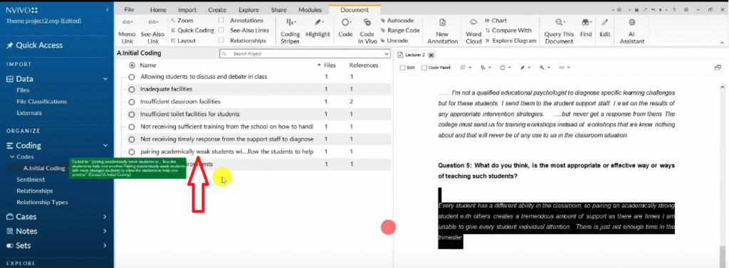Image resolution: width=729 pixels, height=268 pixels.
Task: Click the Zoom ribbon option
Action: (x=182, y=21)
